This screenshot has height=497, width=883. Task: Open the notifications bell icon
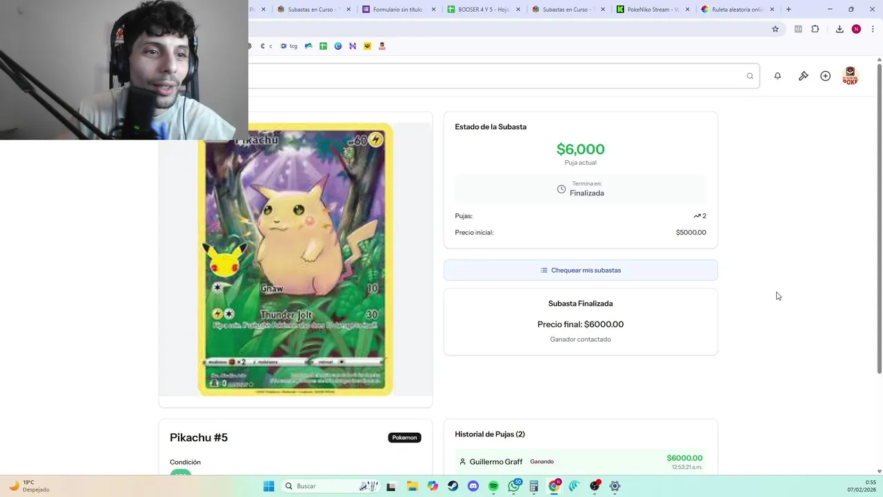777,76
